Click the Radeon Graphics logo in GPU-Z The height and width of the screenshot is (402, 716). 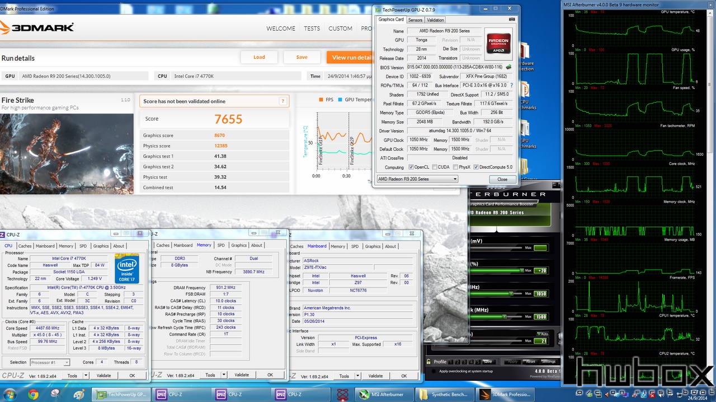[498, 44]
